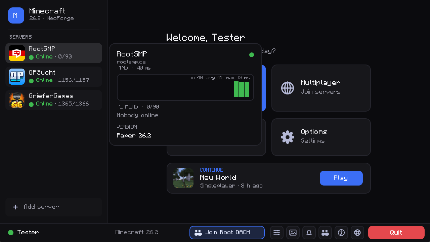This screenshot has height=242, width=430.
Task: Click the plus icon for Add server
Action: coord(15,207)
